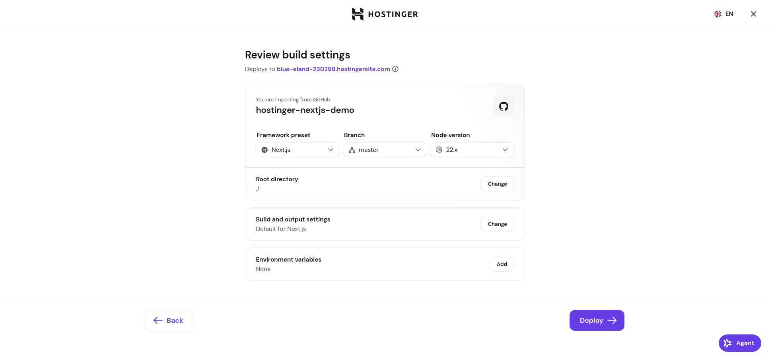Click the Next.js logo in Framework preset
Screen dimensions: 770x357
pos(264,150)
